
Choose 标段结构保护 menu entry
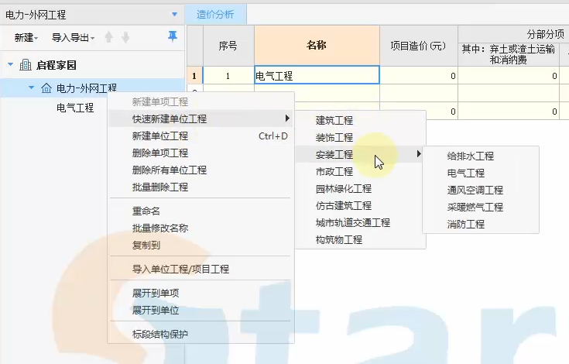[201, 335]
